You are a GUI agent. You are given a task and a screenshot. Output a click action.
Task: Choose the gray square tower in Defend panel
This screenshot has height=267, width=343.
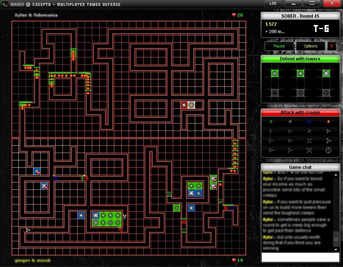pyautogui.click(x=275, y=93)
